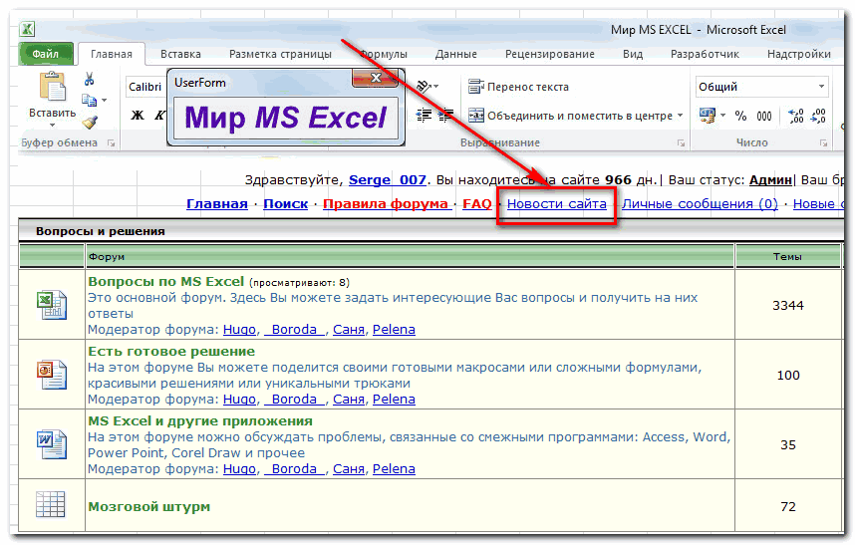Click the topic count 3344
Image resolution: width=855 pixels, height=545 pixels.
[x=788, y=305]
